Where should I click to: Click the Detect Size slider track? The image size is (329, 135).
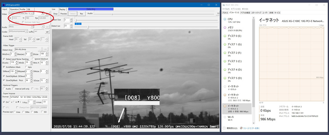click(146, 20)
